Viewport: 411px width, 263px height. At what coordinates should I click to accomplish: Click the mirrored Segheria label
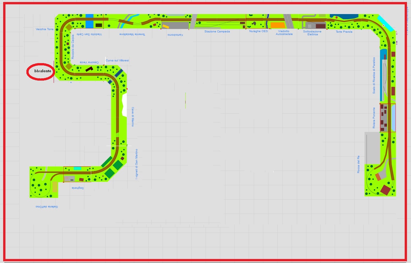[78, 188]
